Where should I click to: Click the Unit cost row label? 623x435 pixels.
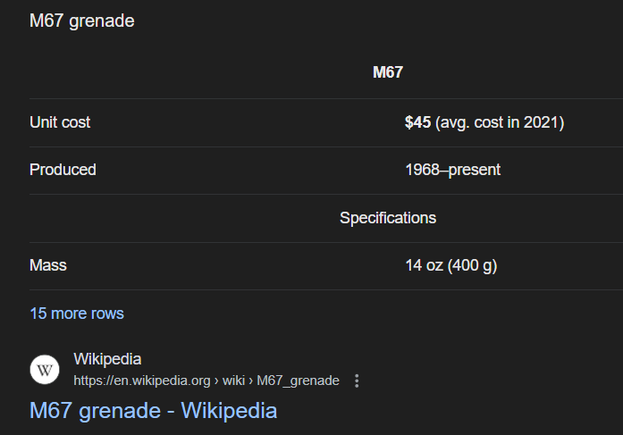[60, 122]
